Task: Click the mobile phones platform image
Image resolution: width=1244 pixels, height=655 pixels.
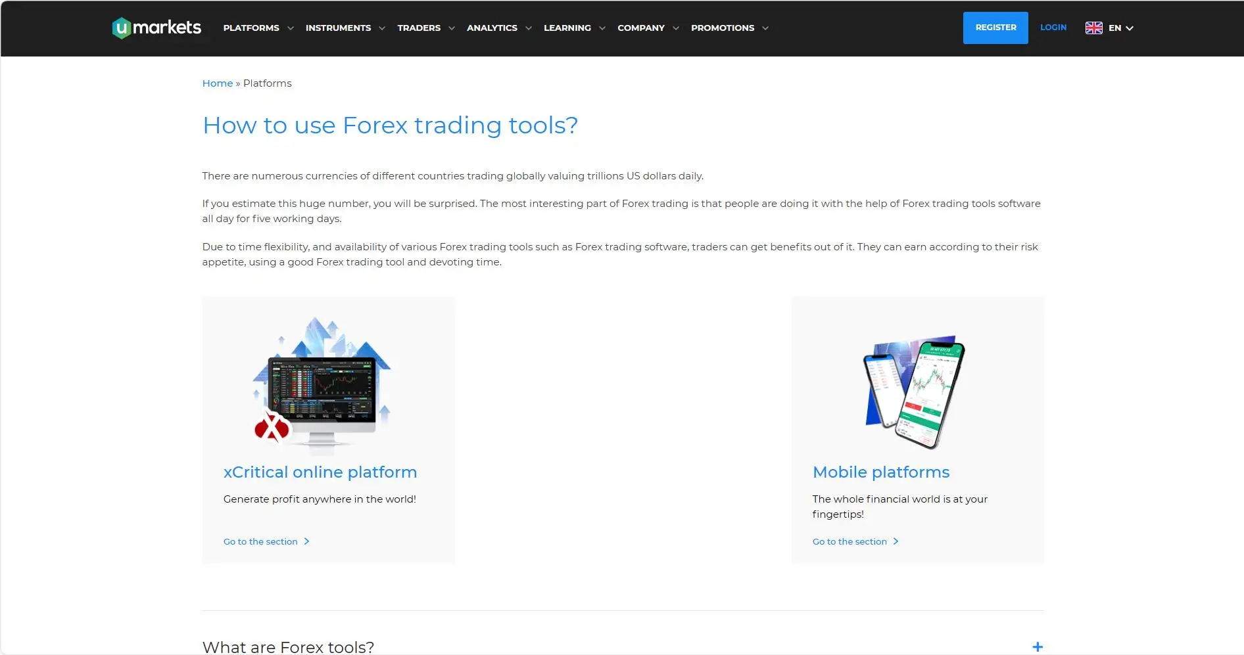Action: point(915,392)
